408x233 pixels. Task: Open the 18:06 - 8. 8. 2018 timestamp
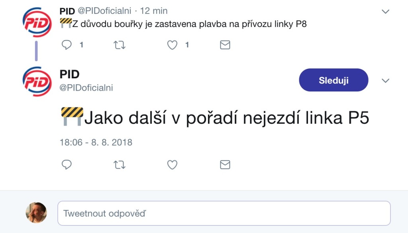(x=96, y=142)
